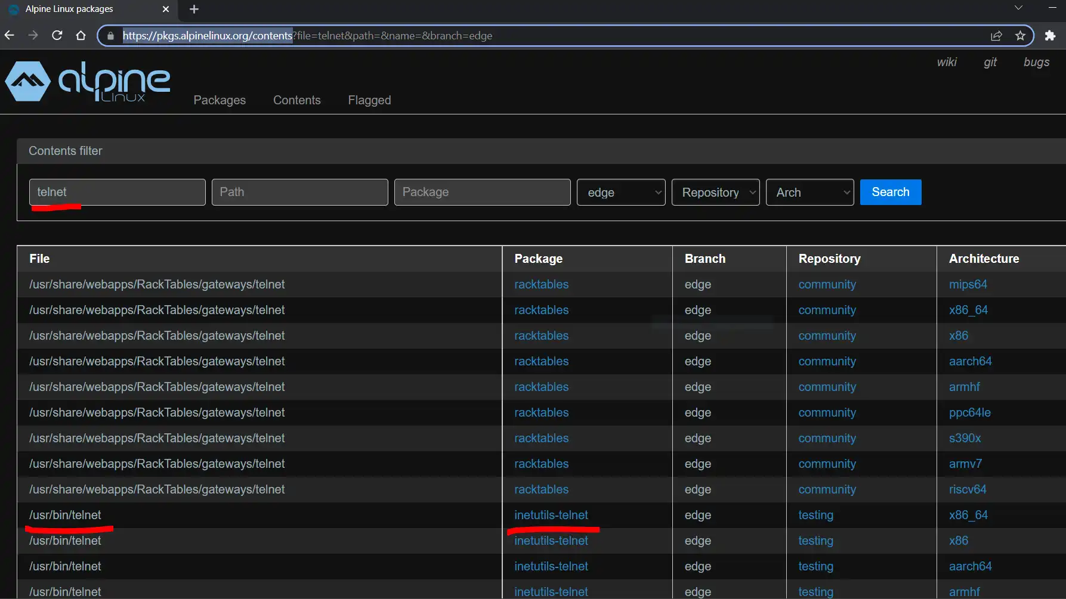Open the browser home page
The width and height of the screenshot is (1066, 599).
click(81, 36)
